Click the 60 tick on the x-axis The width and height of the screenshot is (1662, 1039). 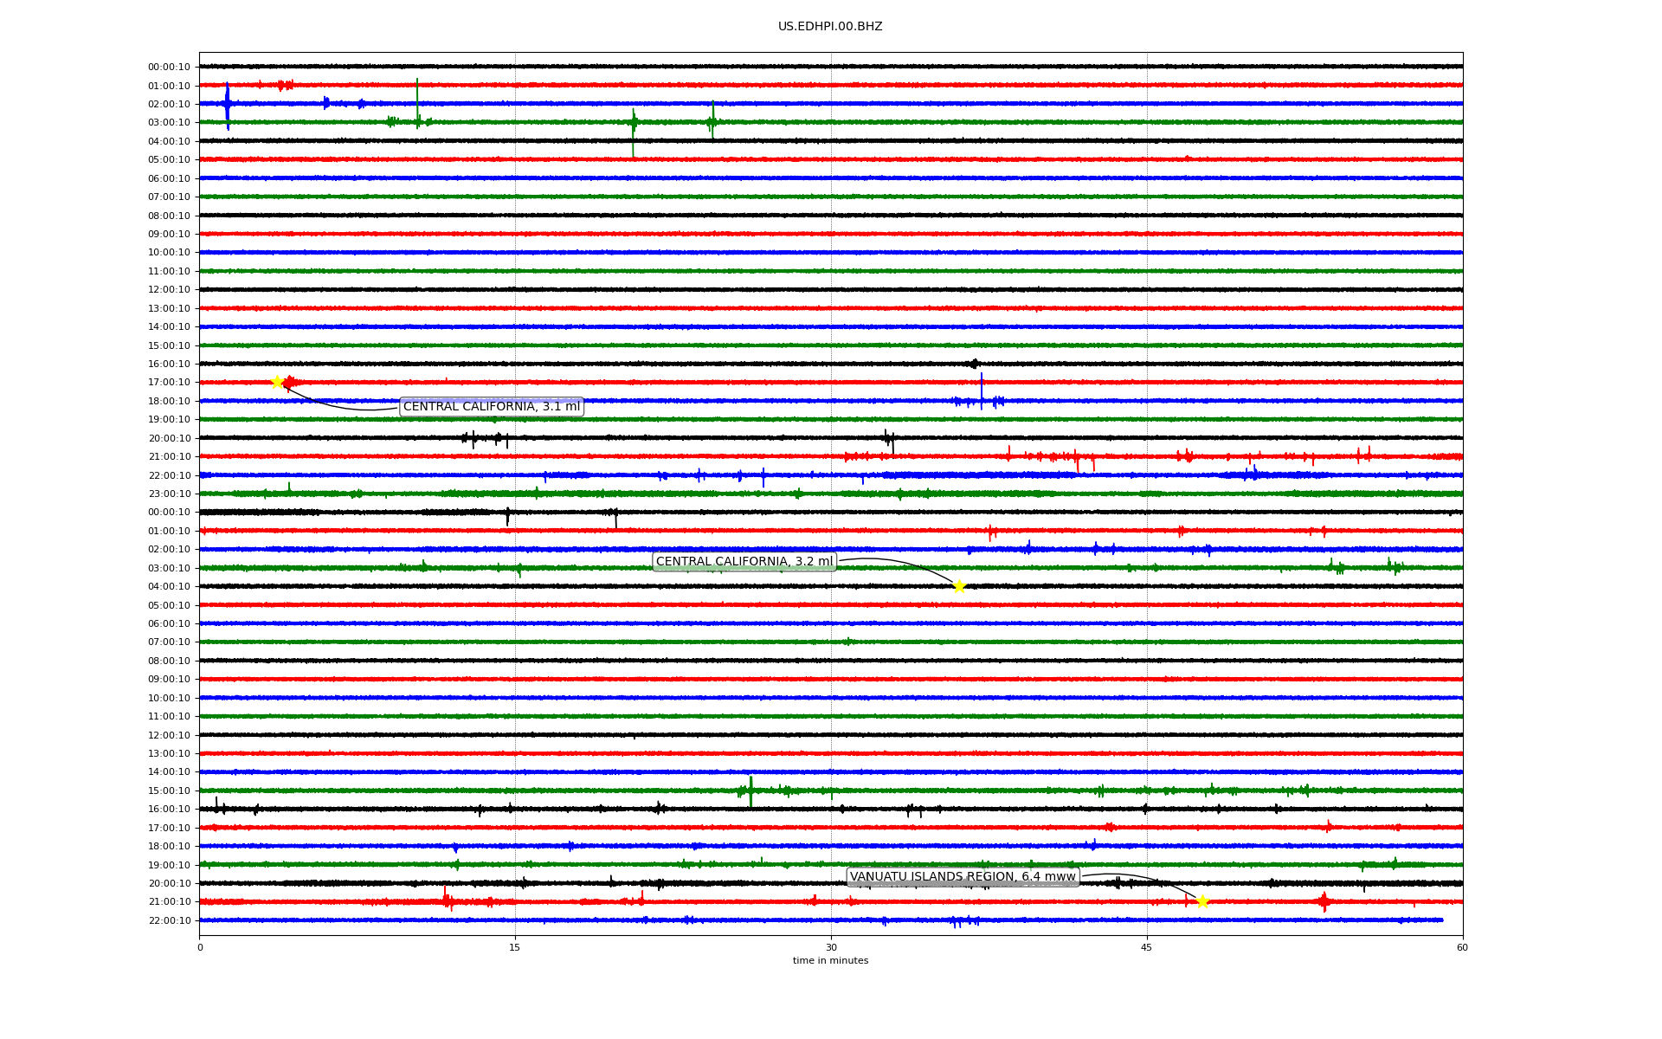click(x=1462, y=947)
